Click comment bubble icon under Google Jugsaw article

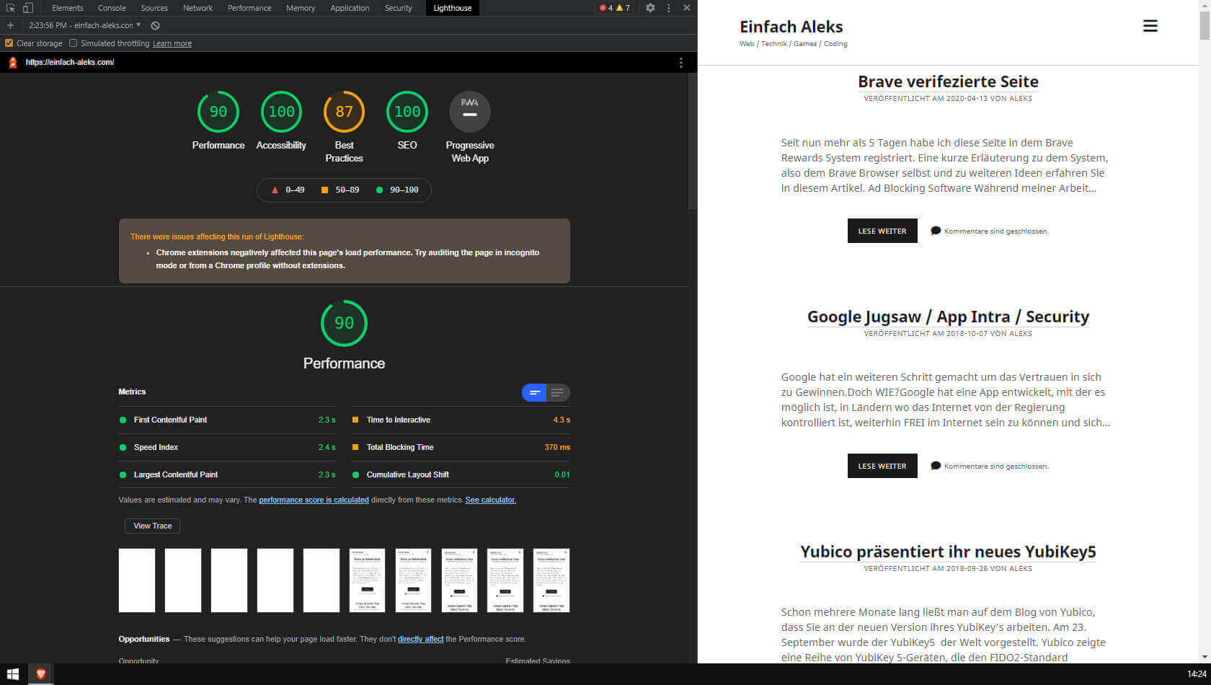pyautogui.click(x=936, y=466)
